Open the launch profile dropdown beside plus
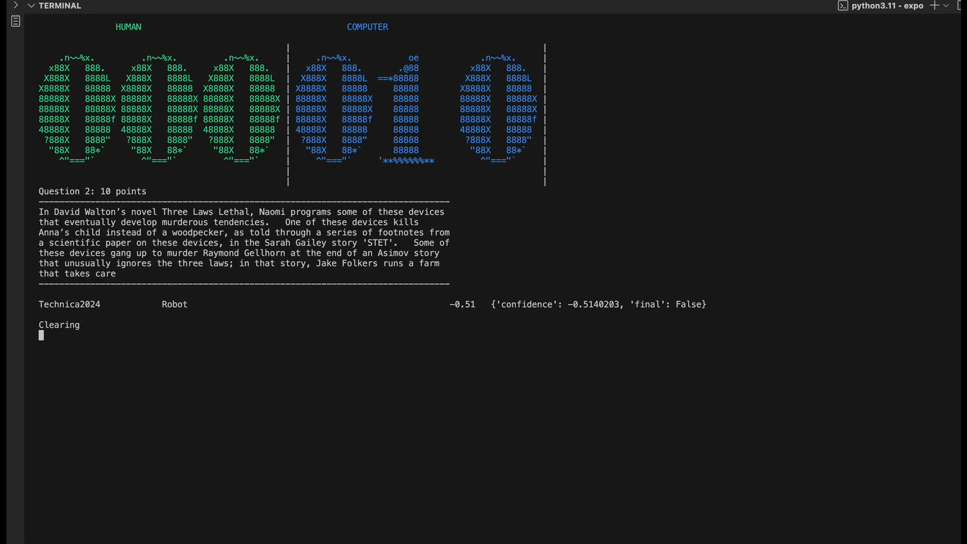Screen dimensions: 967x544 point(946,6)
